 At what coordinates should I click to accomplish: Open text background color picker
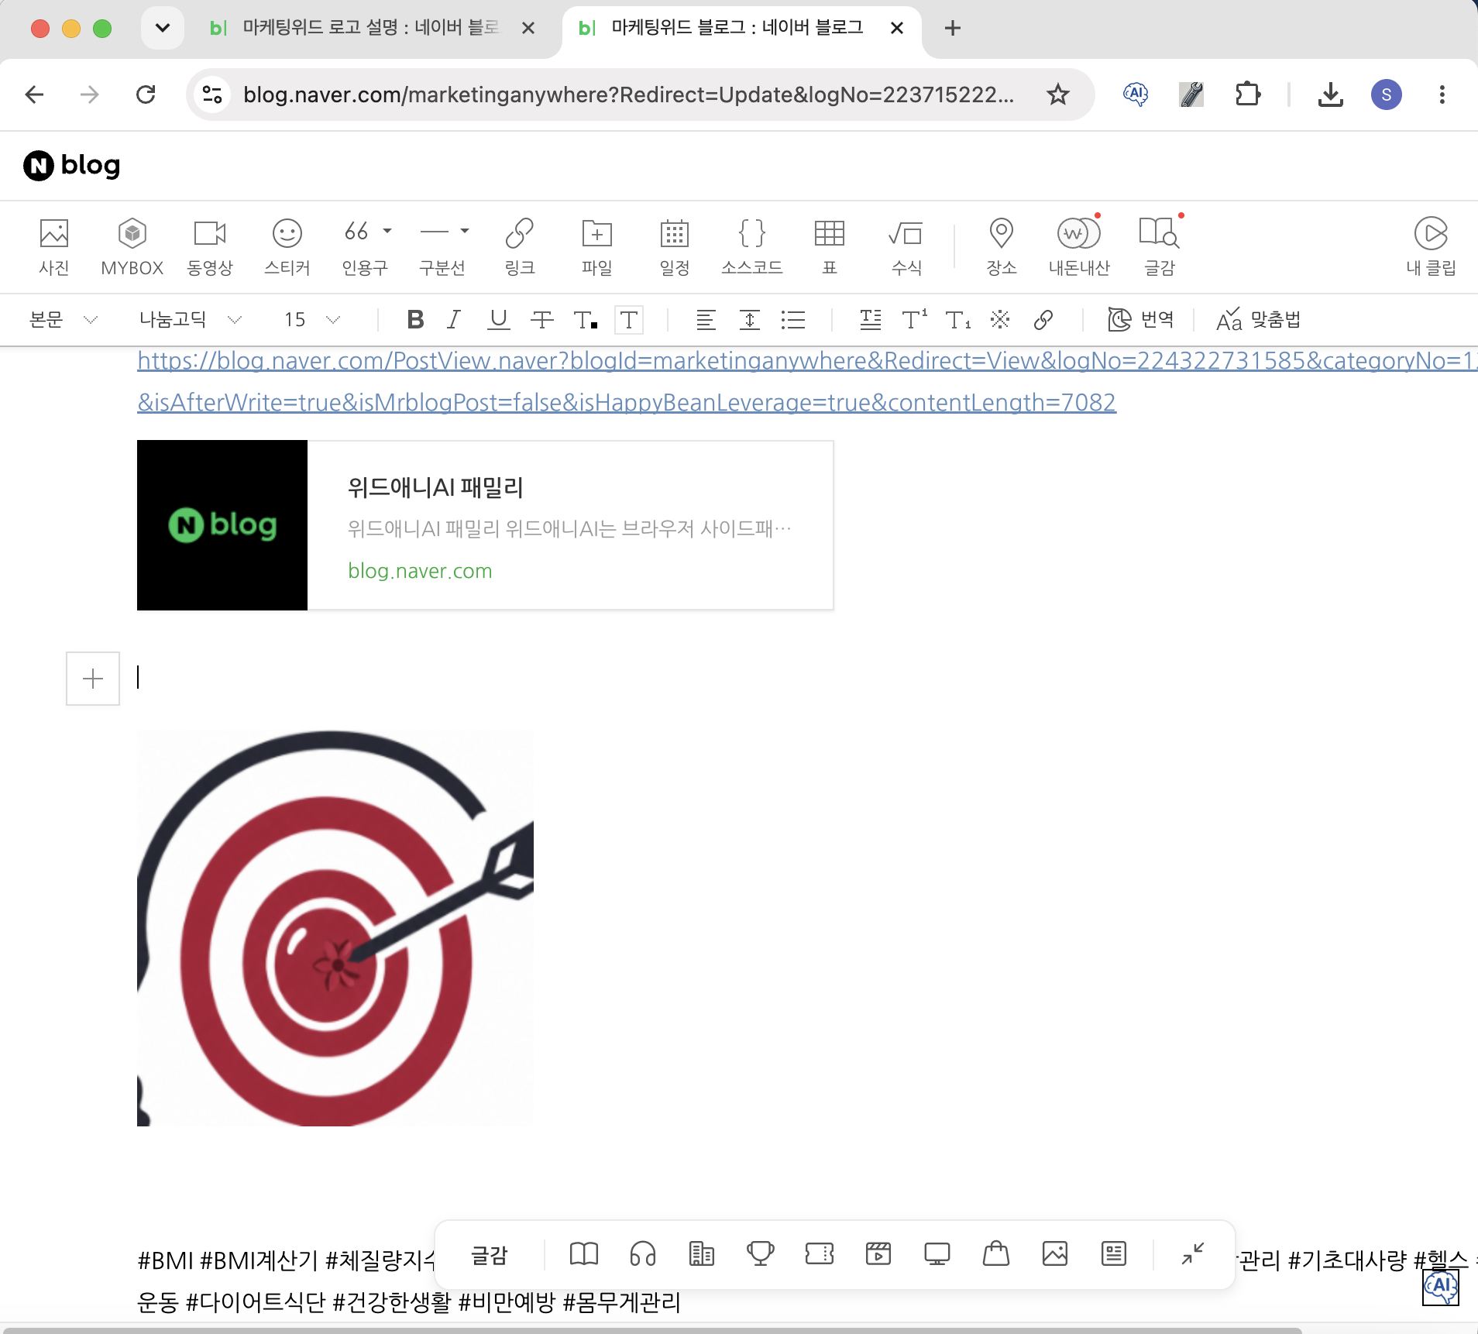(x=629, y=319)
